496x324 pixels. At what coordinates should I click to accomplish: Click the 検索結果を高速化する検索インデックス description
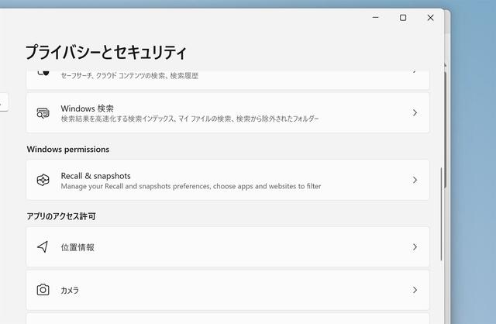click(x=190, y=119)
